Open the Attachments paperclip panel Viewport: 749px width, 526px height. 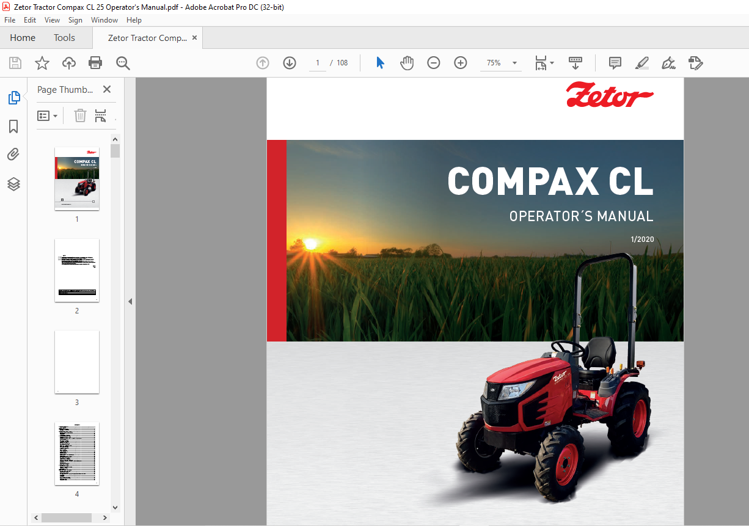coord(13,155)
